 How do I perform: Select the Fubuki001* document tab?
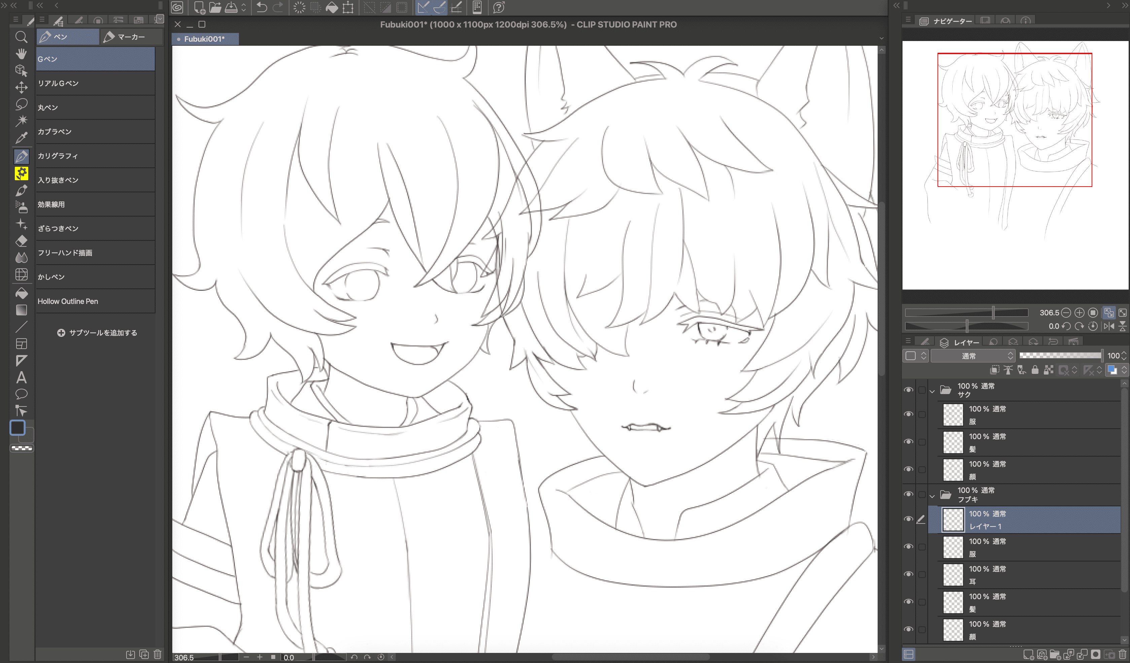[x=205, y=39]
